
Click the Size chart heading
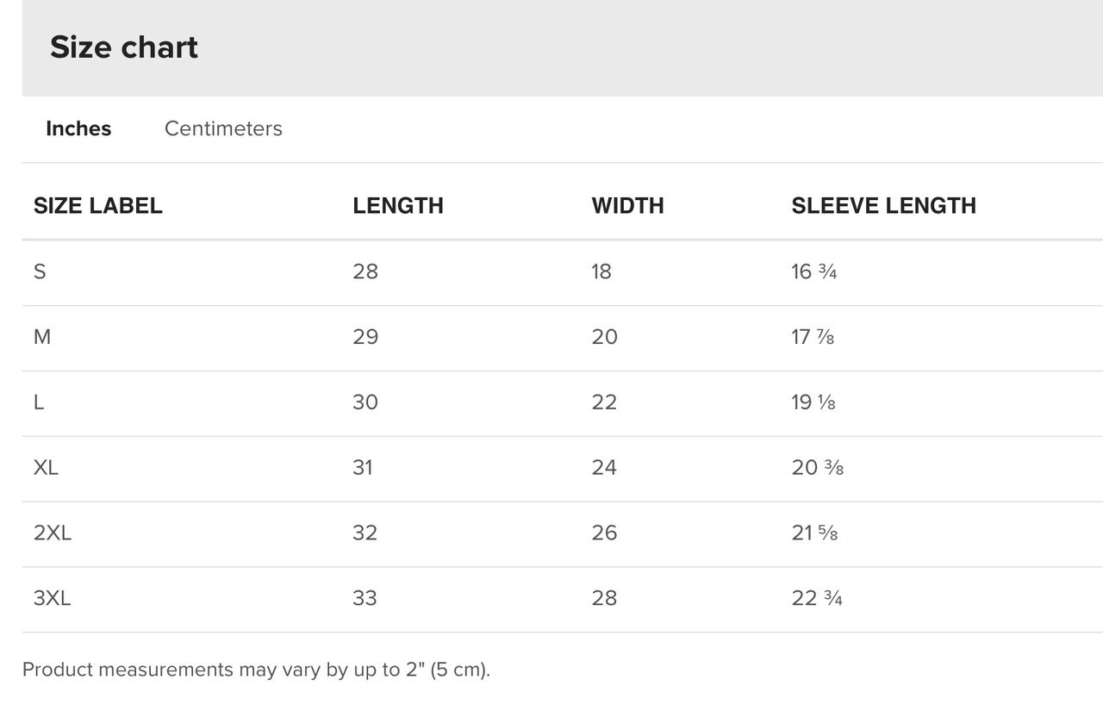point(124,47)
